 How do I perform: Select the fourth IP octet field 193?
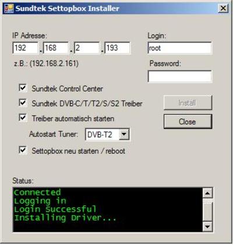(x=117, y=48)
